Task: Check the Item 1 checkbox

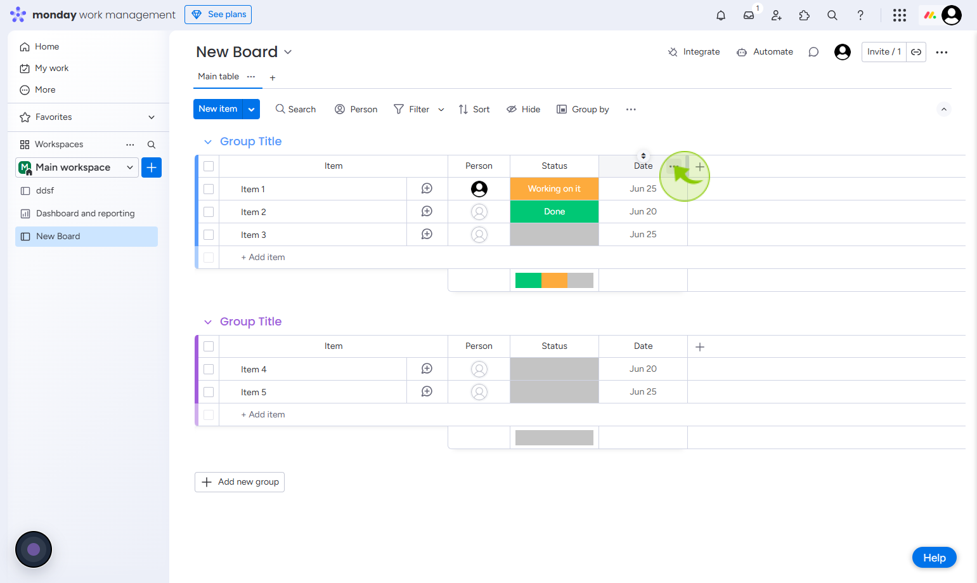Action: [x=209, y=189]
